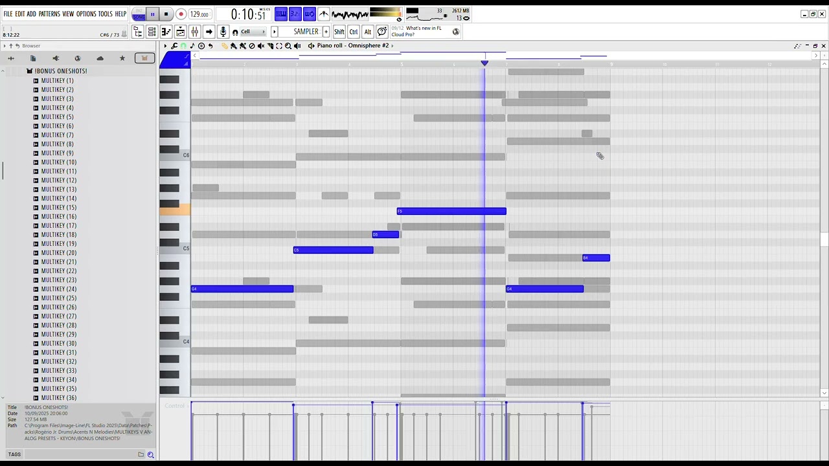Open the help bubble icon
This screenshot has width=829, height=466.
tap(382, 32)
